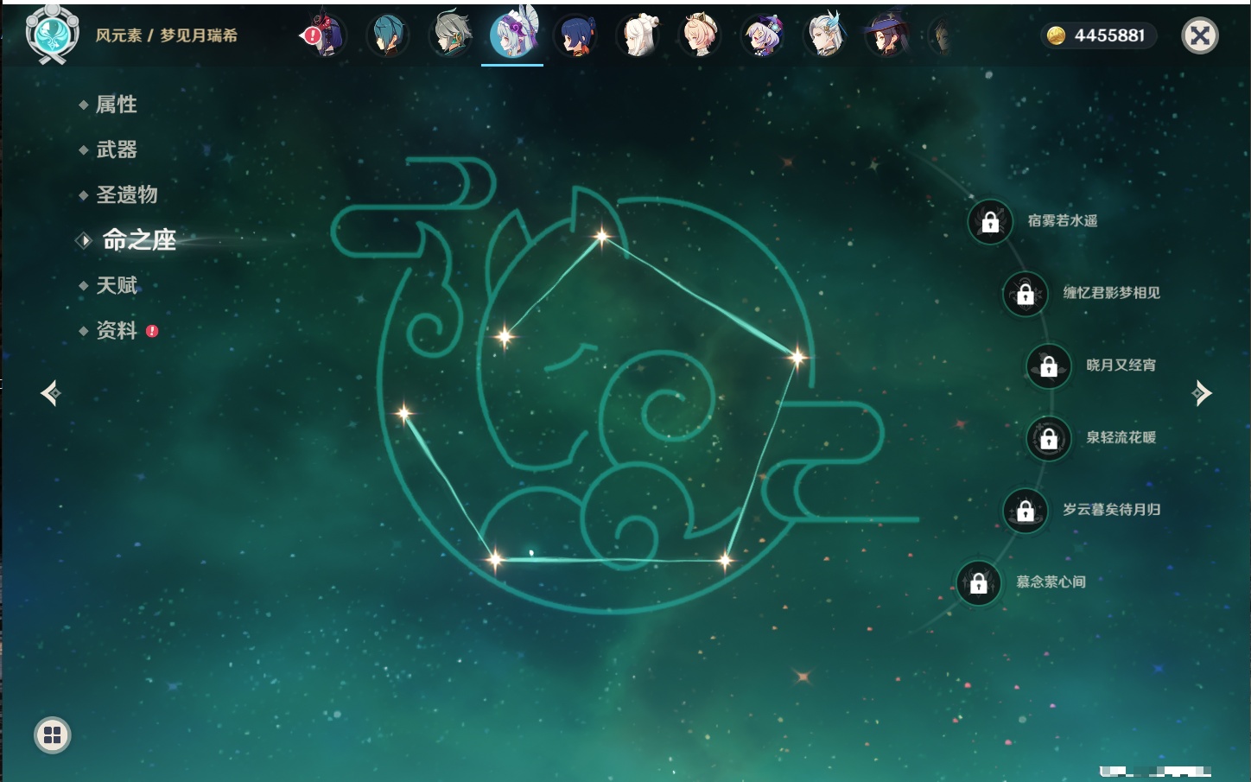Switch to the teal-haired character avatar
This screenshot has height=782, width=1251.
[x=387, y=35]
